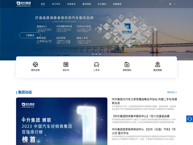The image size is (193, 145).
Task: Click summary text under 财务集中服务中心 headline
Action: 144,121
